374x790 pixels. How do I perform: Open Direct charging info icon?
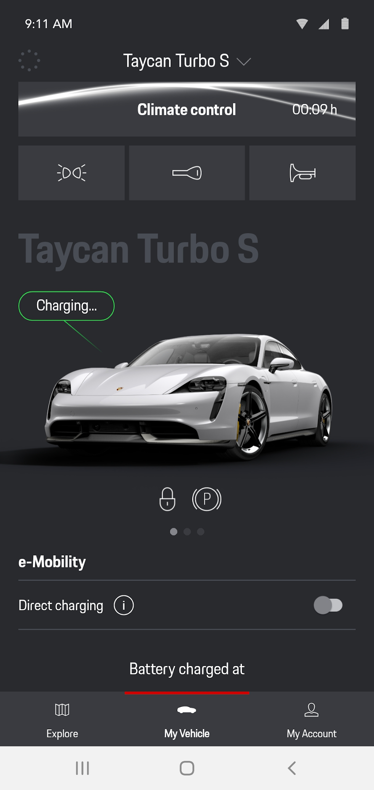(x=124, y=605)
